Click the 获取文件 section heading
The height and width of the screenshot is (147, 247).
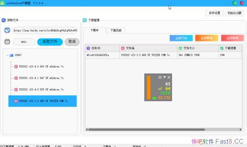tap(13, 20)
